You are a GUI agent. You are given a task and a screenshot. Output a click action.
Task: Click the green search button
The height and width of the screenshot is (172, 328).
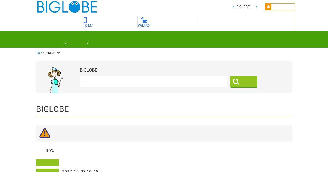click(244, 82)
